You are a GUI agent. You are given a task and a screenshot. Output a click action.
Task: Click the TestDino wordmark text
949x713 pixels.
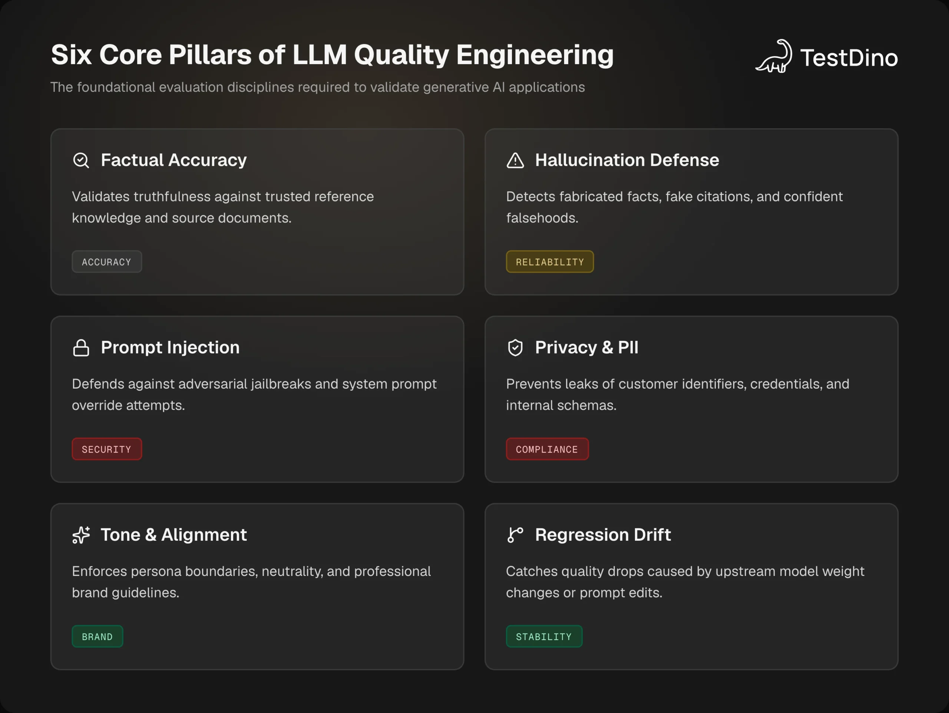[x=849, y=58]
